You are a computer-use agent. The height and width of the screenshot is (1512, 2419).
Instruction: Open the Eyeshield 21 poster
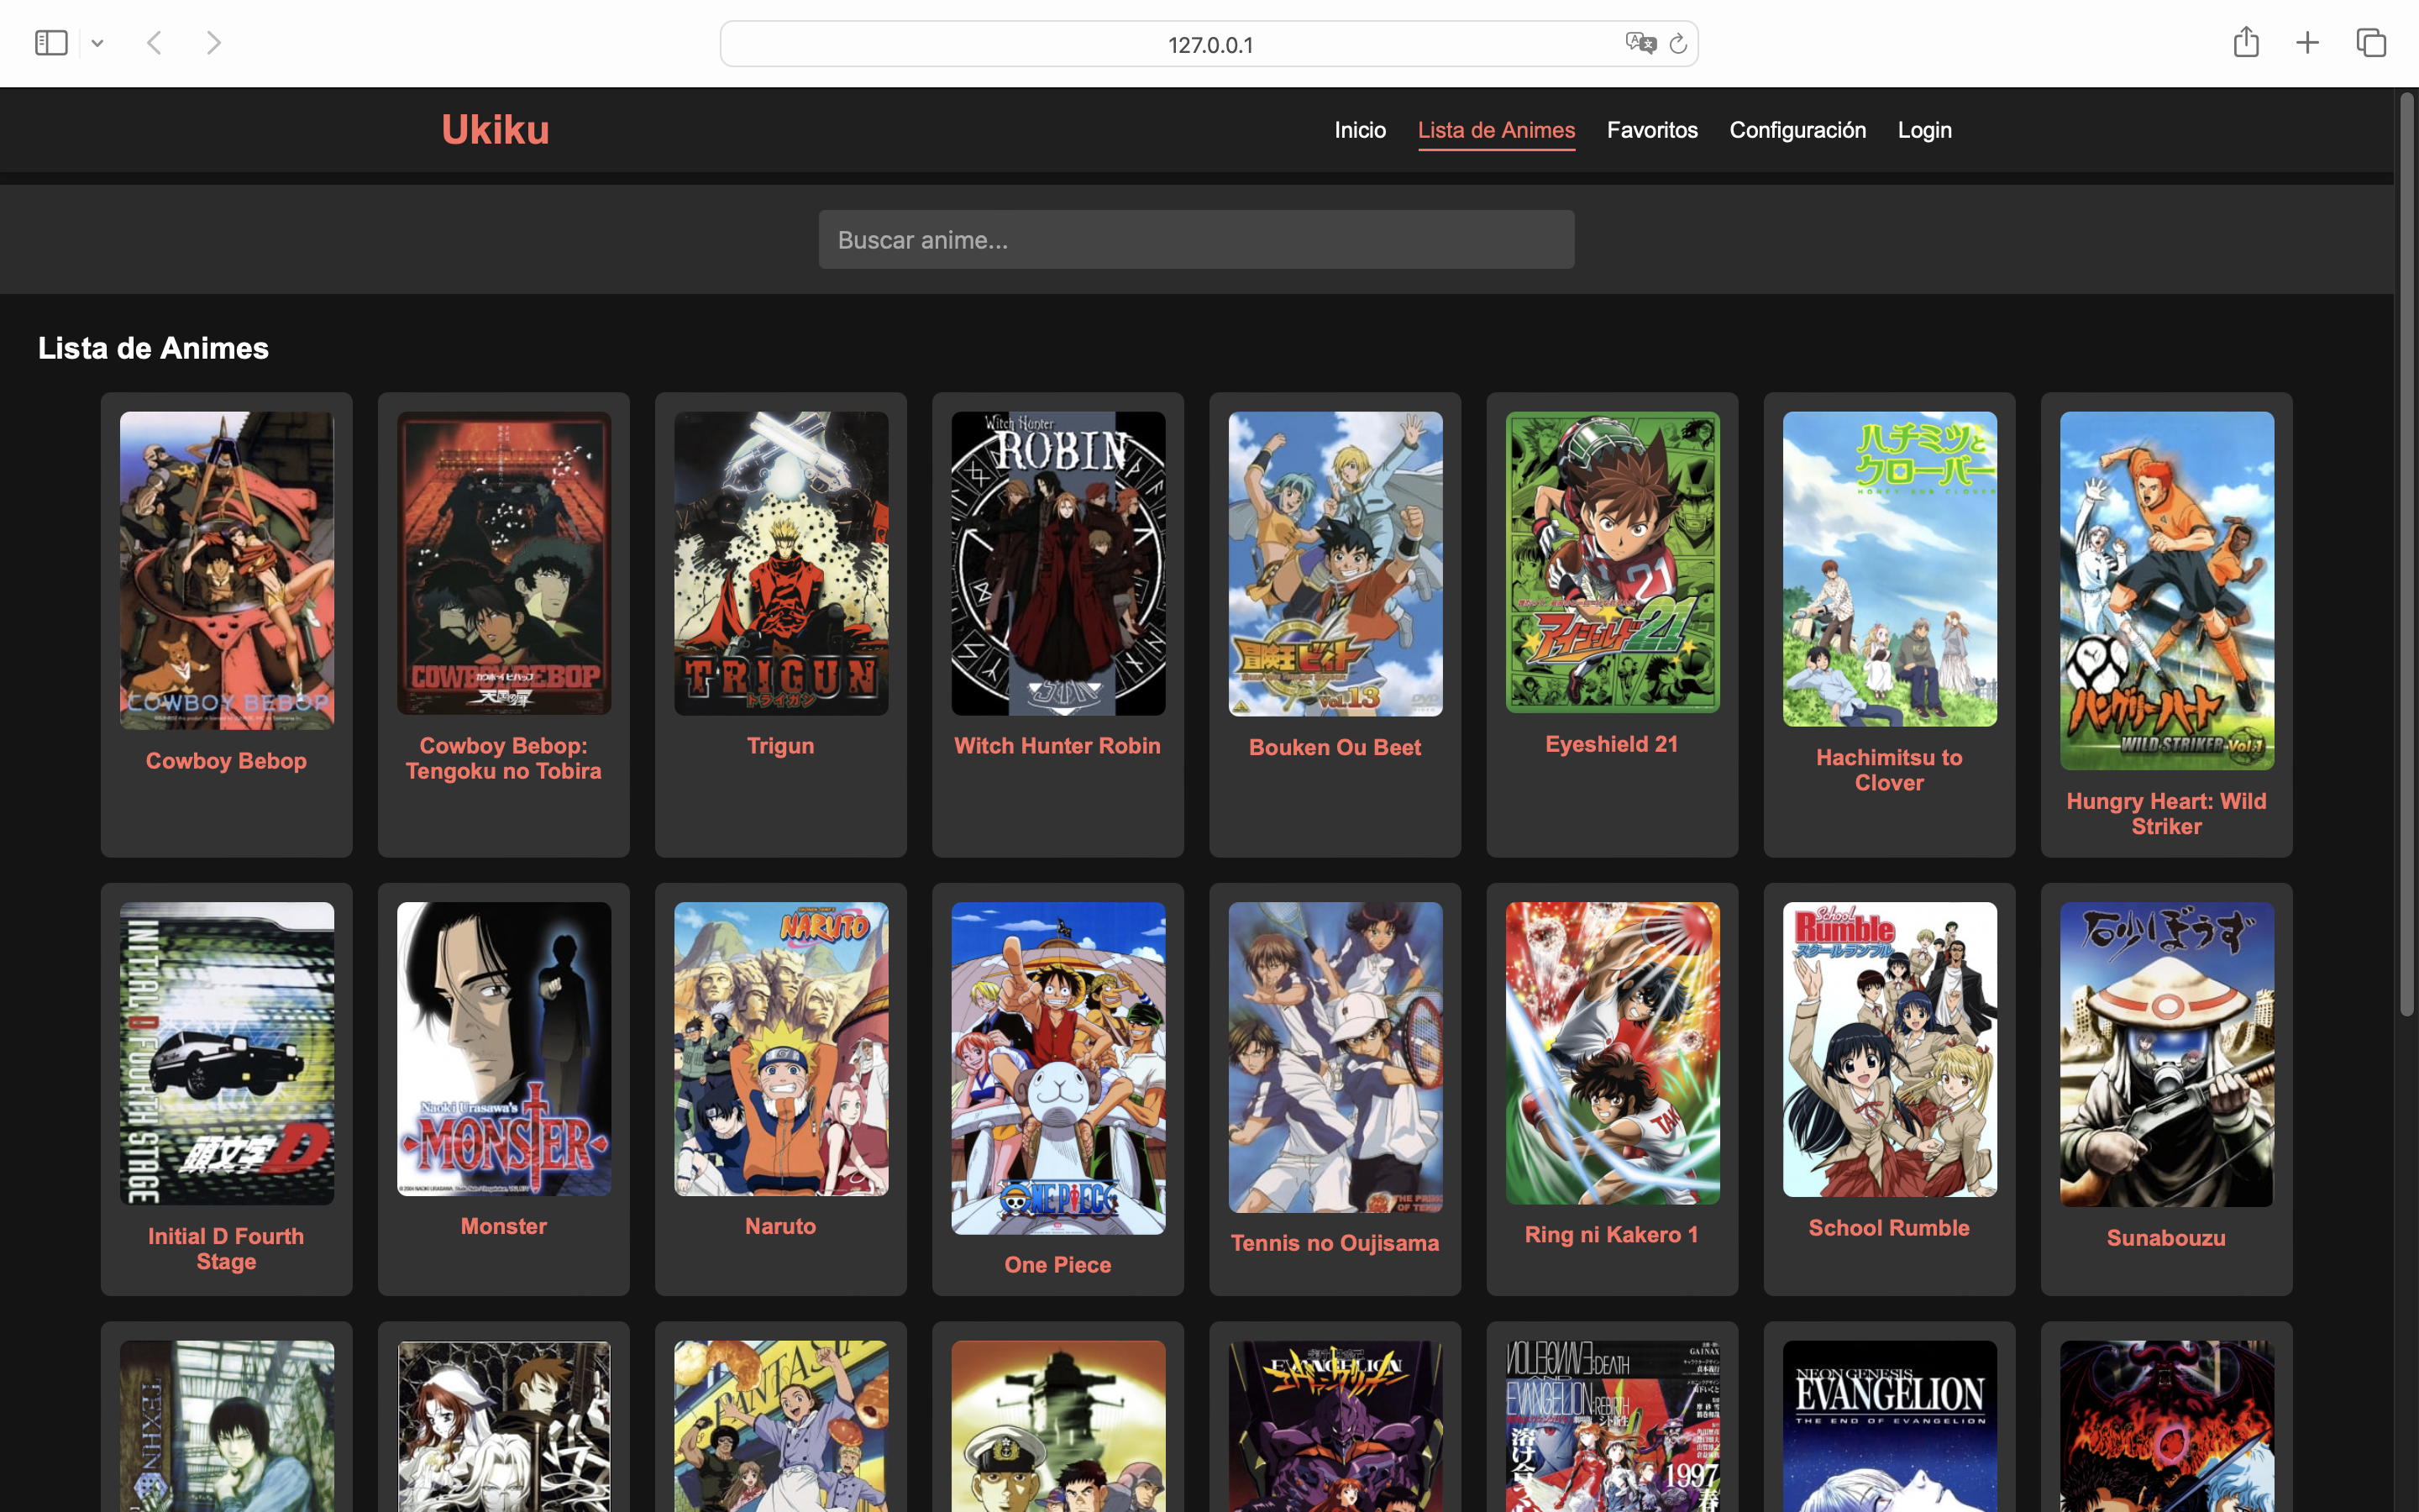click(x=1613, y=562)
